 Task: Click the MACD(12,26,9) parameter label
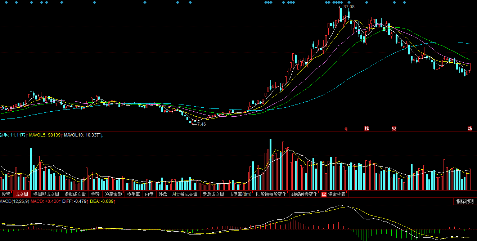pos(14,201)
